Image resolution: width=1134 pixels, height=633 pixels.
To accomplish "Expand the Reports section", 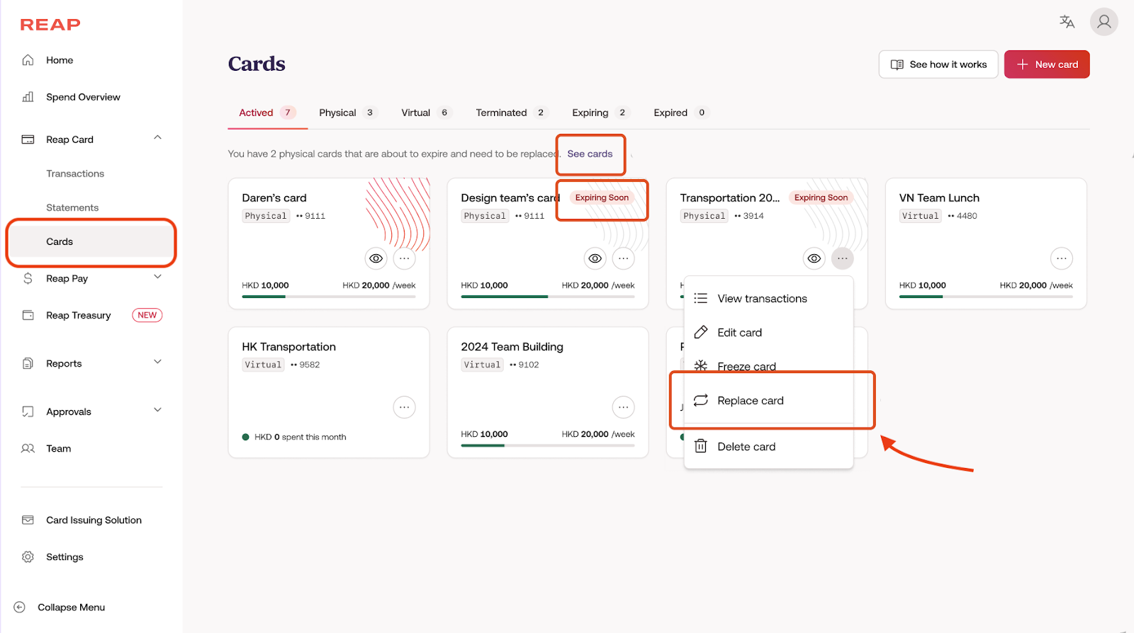I will tap(157, 363).
